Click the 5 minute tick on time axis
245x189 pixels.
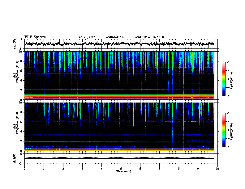[x=121, y=169]
